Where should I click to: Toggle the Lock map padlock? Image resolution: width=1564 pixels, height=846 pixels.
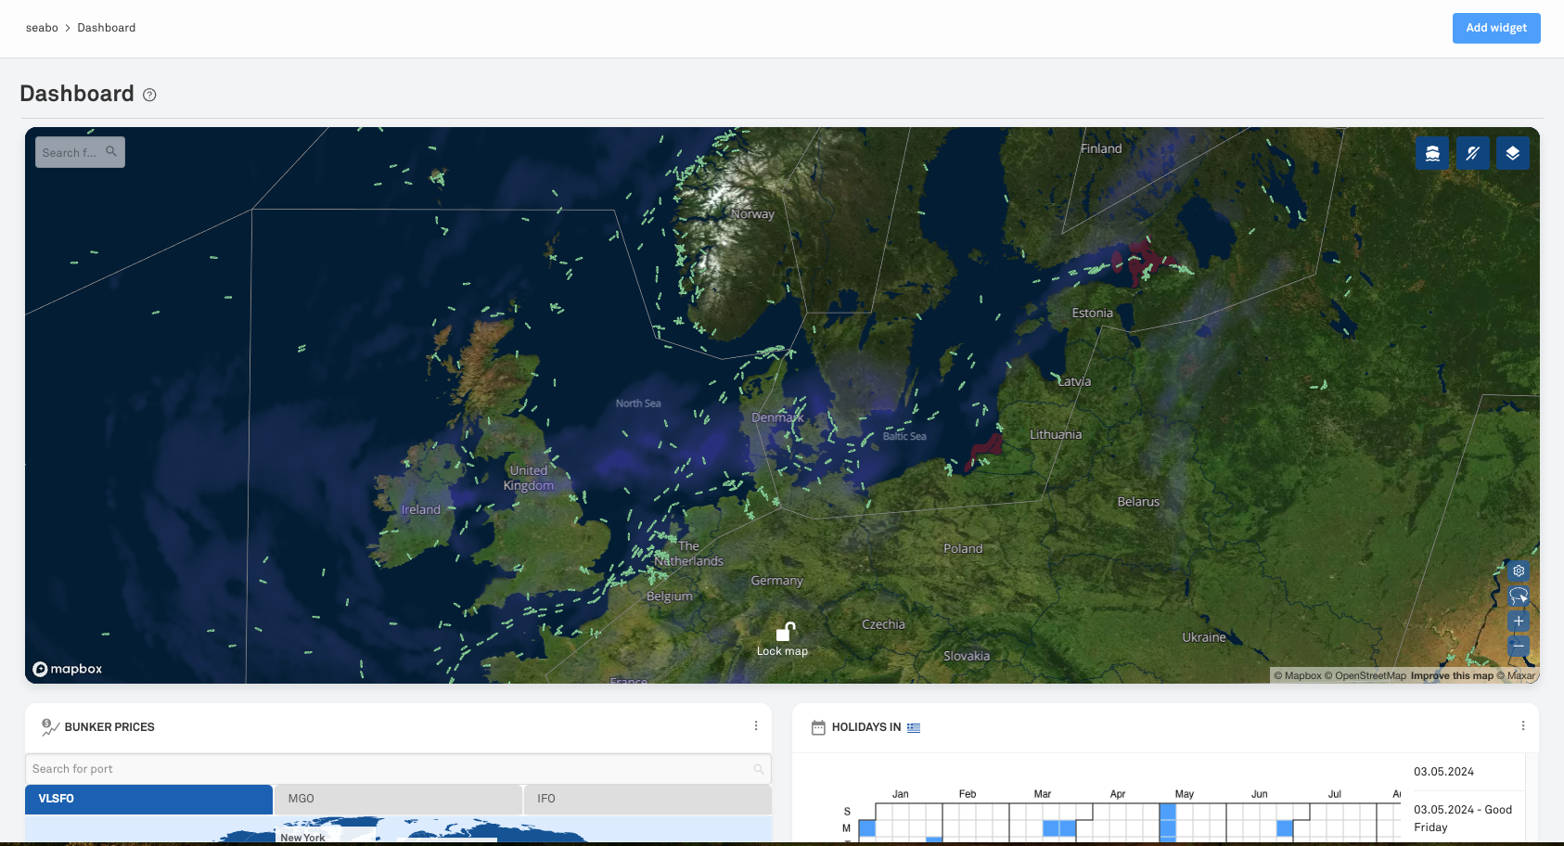tap(785, 633)
